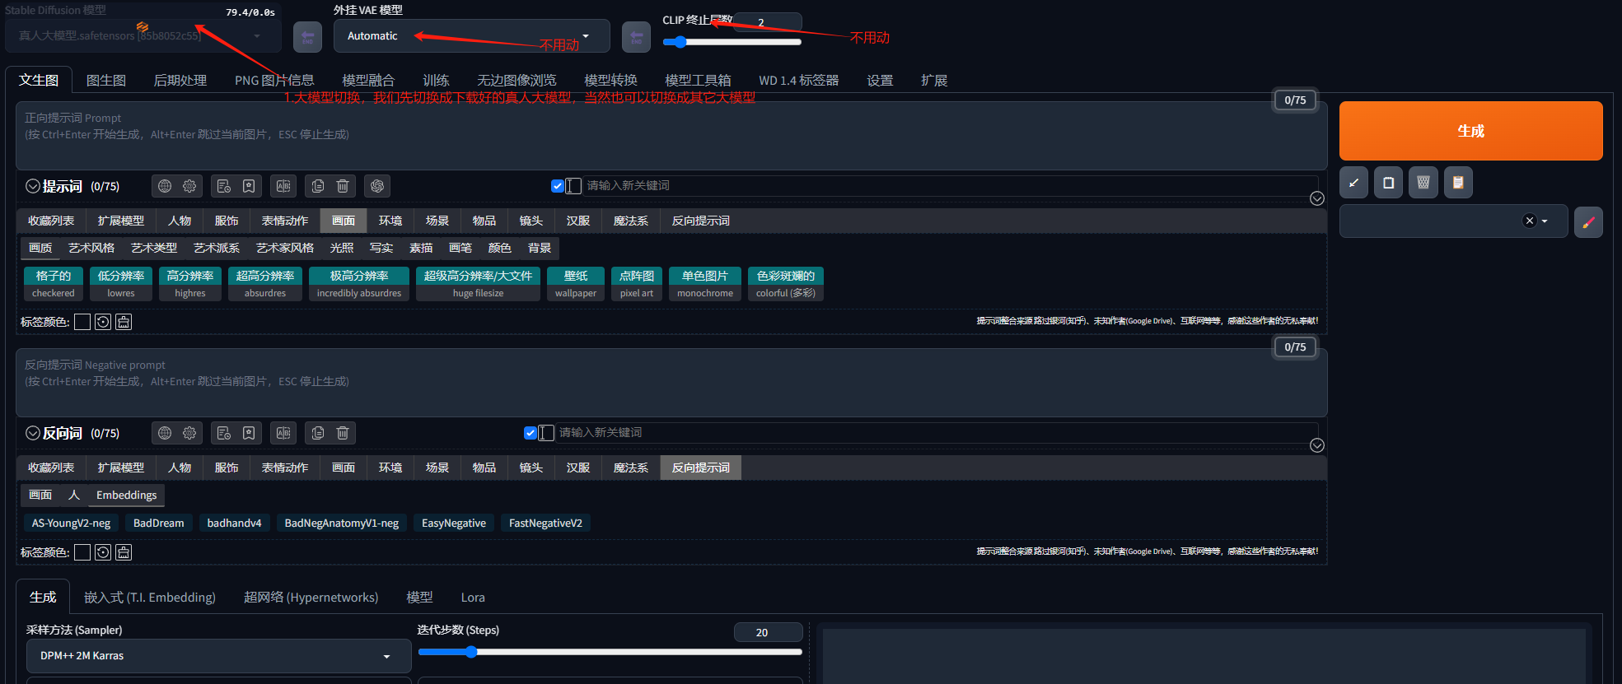Click favorites bookmark icon in 反向词 toolbar

click(x=249, y=433)
